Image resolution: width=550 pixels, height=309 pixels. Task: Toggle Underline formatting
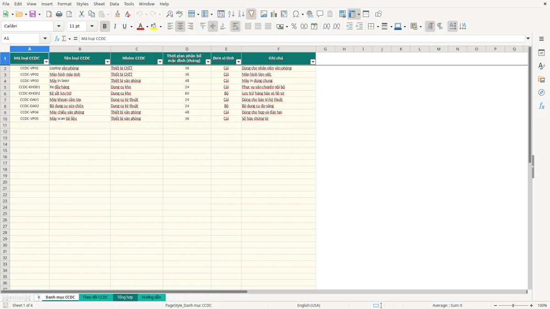pos(124,27)
